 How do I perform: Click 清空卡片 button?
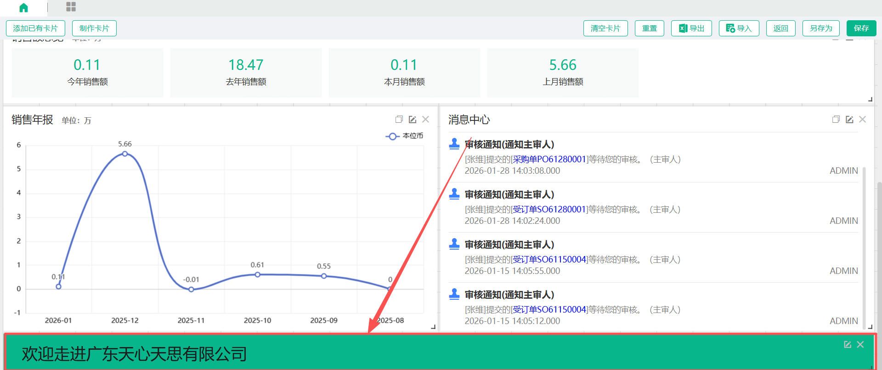click(605, 28)
